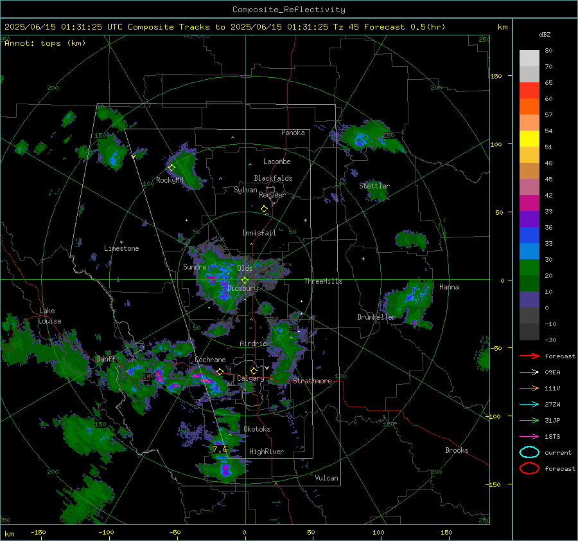Click the storm tops label 7.6

pyautogui.click(x=220, y=450)
